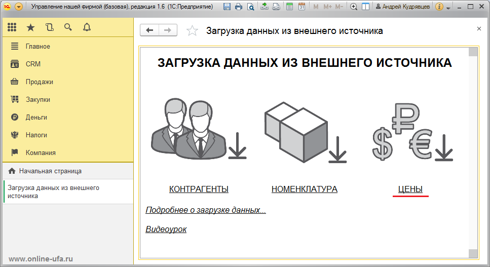
Task: Click the КОНТРАГЕНТЫ link
Action: 199,189
